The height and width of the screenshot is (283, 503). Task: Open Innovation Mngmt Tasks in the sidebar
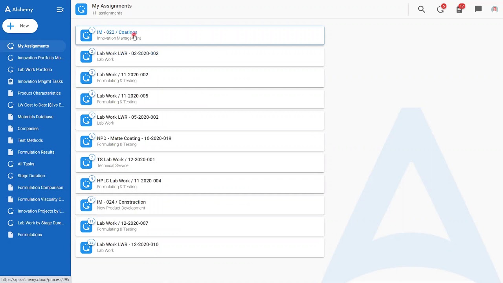[x=35, y=81]
